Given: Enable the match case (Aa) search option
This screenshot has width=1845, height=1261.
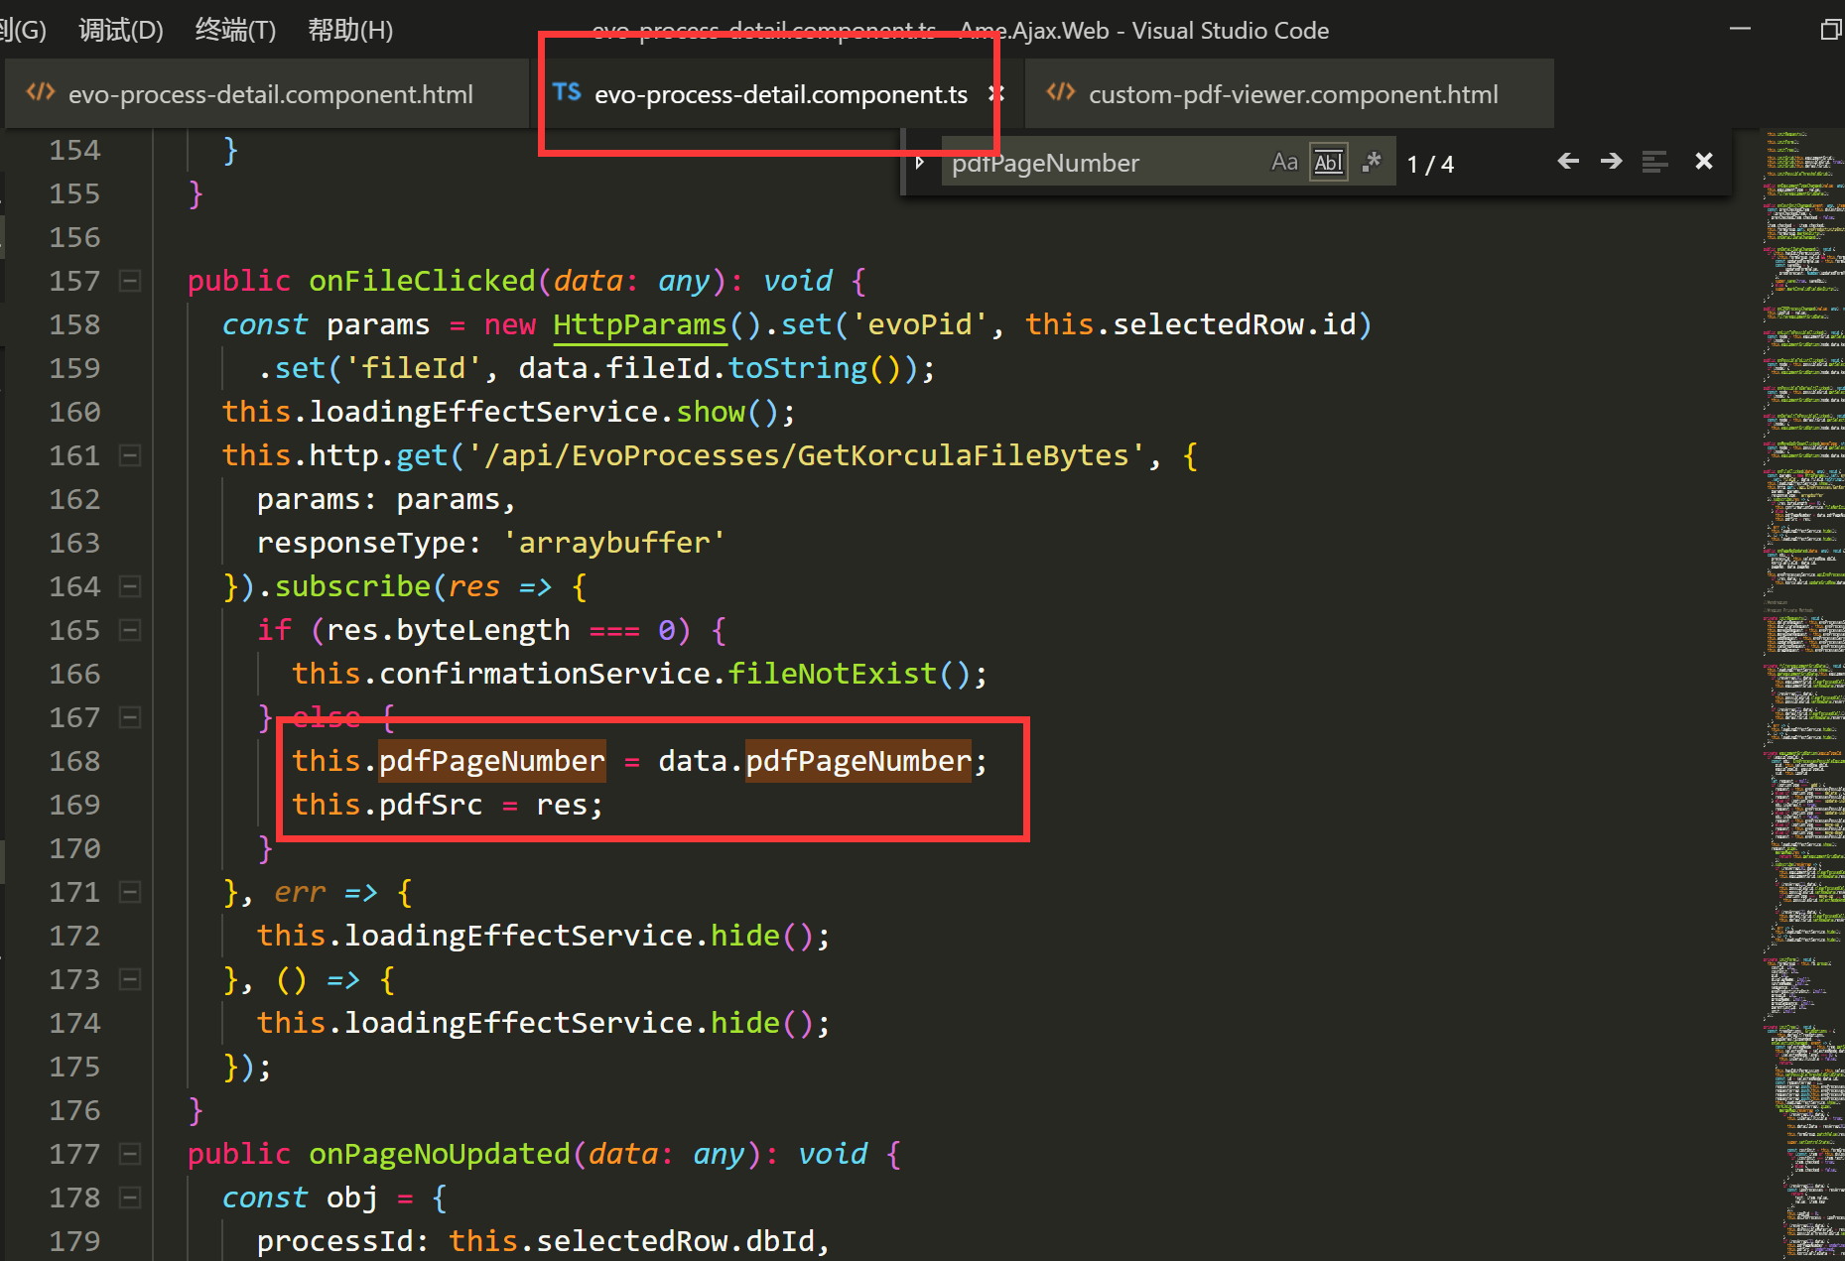Looking at the screenshot, I should click(x=1284, y=161).
